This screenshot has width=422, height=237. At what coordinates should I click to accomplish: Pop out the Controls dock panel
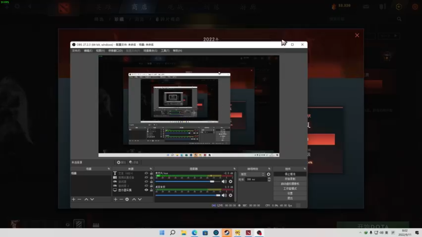[305, 169]
